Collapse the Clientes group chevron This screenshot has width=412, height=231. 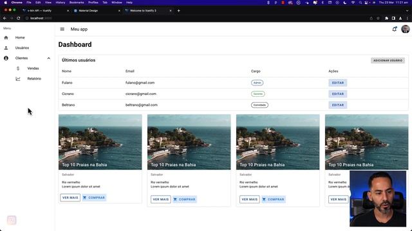click(x=49, y=58)
